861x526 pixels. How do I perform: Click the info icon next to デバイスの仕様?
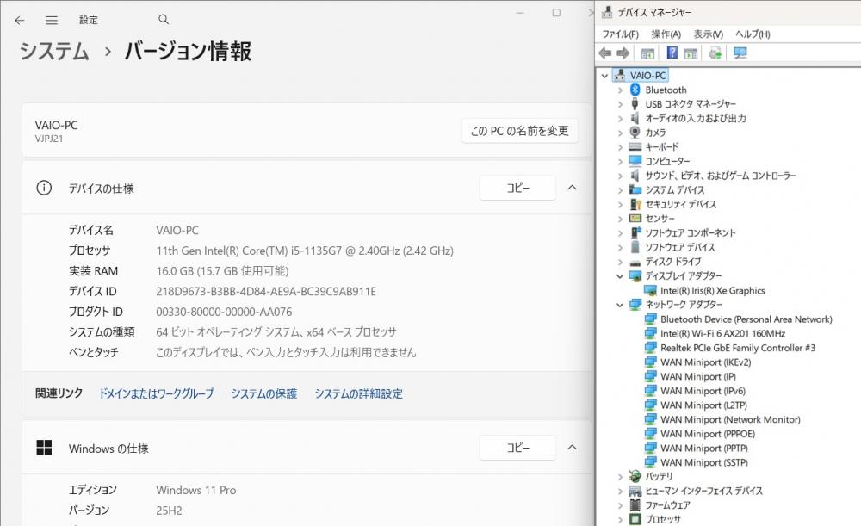pyautogui.click(x=44, y=188)
